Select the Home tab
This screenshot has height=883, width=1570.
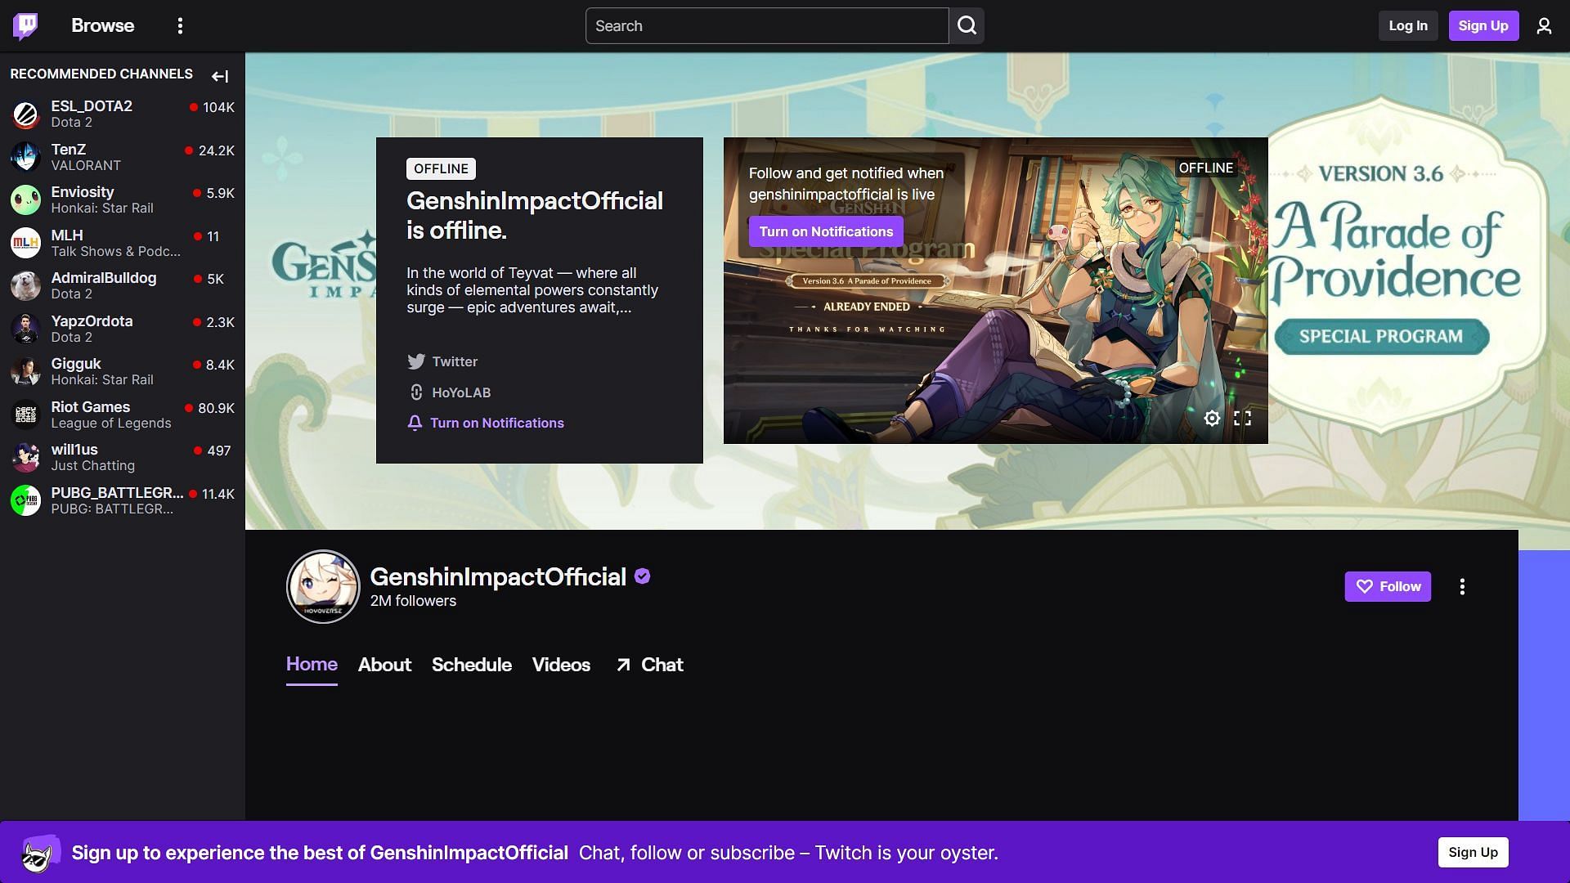click(x=312, y=665)
